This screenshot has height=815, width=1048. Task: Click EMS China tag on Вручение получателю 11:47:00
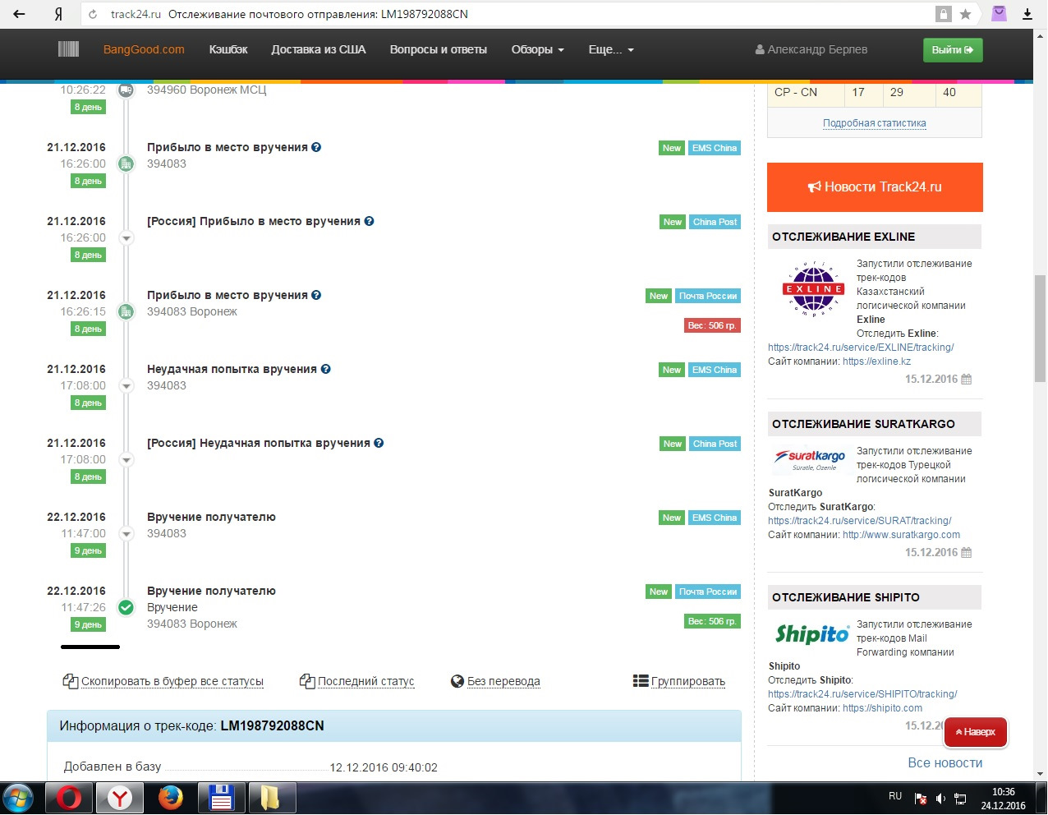[714, 518]
